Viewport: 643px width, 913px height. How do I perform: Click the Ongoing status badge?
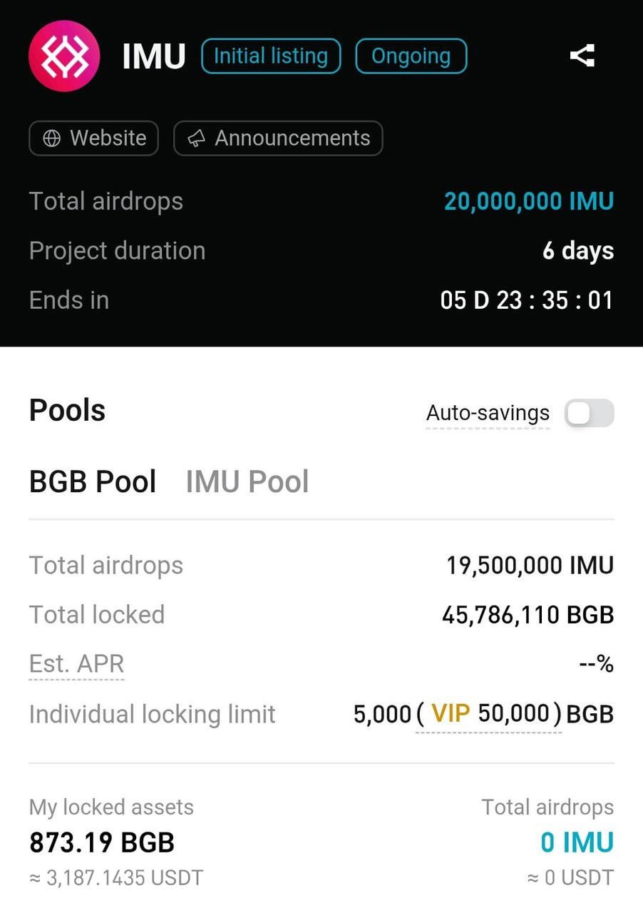click(411, 56)
